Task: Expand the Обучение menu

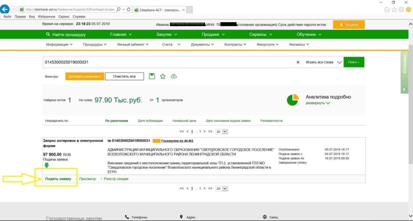Action: pos(309,35)
